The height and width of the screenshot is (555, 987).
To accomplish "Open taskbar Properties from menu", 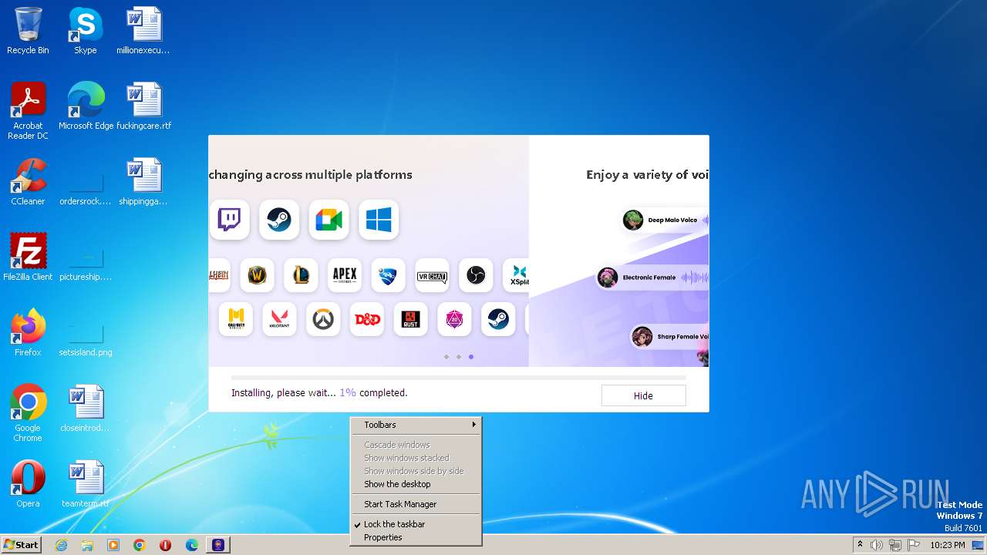I will (416, 537).
